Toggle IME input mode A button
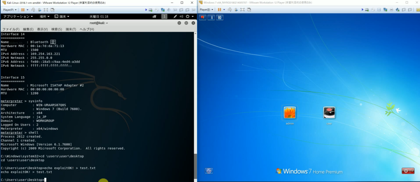This screenshot has width=420, height=182. (x=211, y=17)
